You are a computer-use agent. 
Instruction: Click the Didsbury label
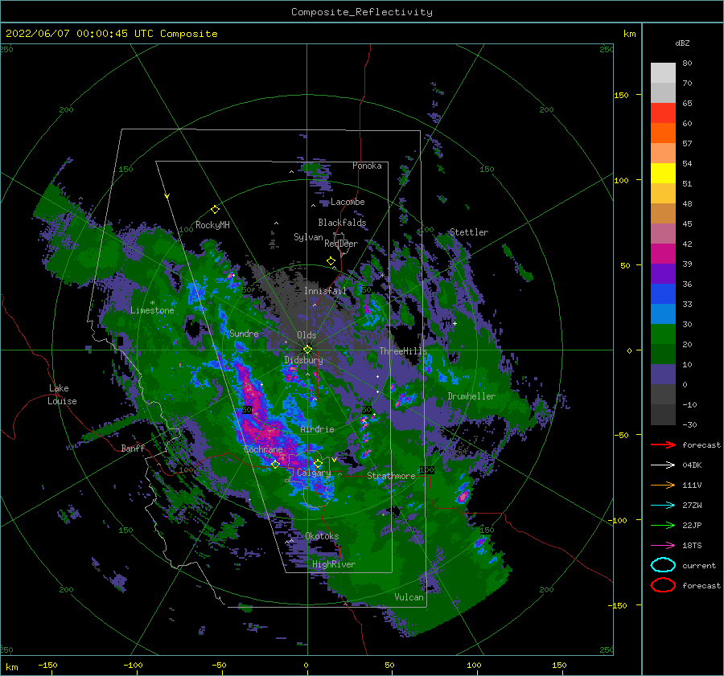(x=303, y=360)
